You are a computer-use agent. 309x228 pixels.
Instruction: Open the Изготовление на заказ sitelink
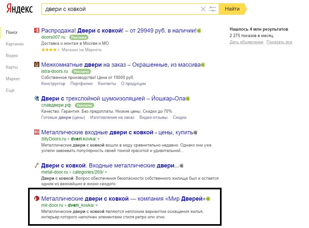[112, 118]
